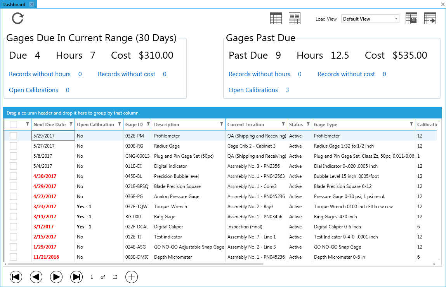Screen dimensions: 446x287
Task: Add a new record with the plus icon
Action: 131,277
